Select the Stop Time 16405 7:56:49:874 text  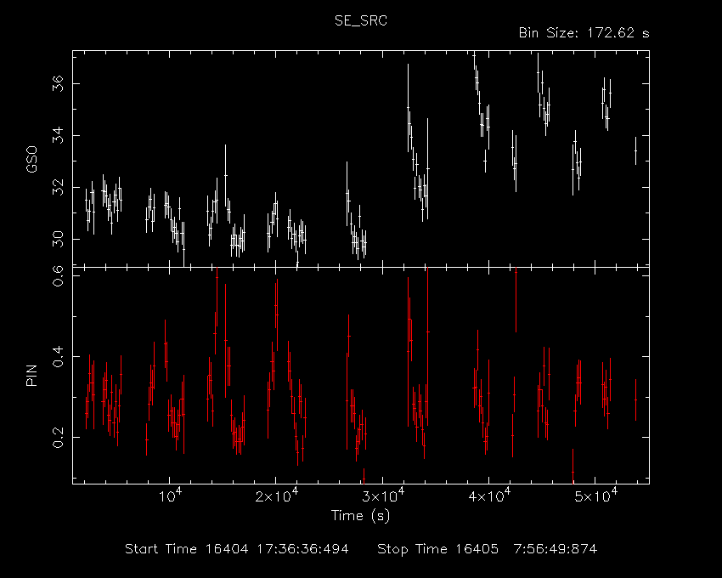click(x=488, y=549)
